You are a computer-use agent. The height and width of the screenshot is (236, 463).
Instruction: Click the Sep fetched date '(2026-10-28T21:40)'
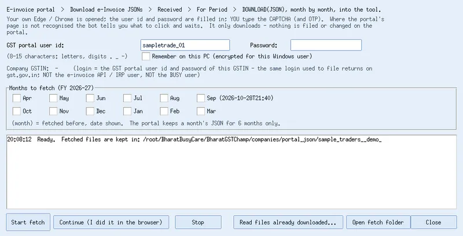(247, 98)
